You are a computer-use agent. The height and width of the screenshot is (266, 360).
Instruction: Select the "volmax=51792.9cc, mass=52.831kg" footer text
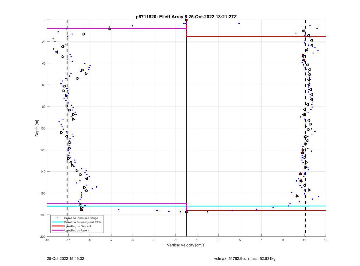(x=245, y=258)
